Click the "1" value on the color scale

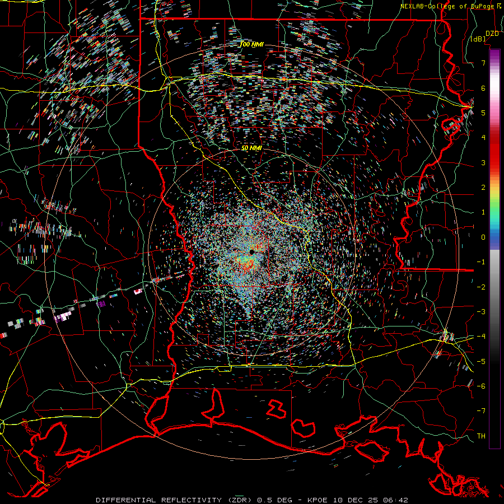coord(483,212)
